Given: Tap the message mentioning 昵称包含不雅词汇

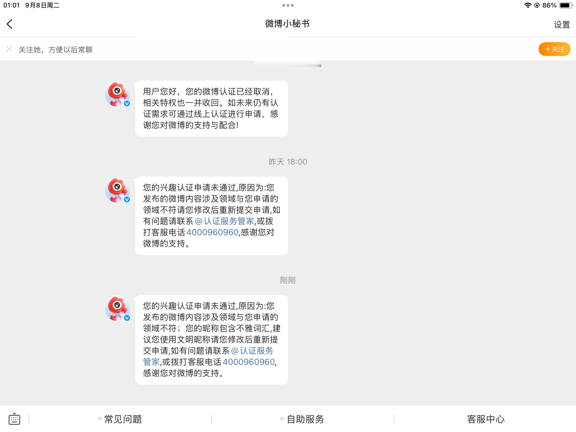Looking at the screenshot, I should [211, 339].
